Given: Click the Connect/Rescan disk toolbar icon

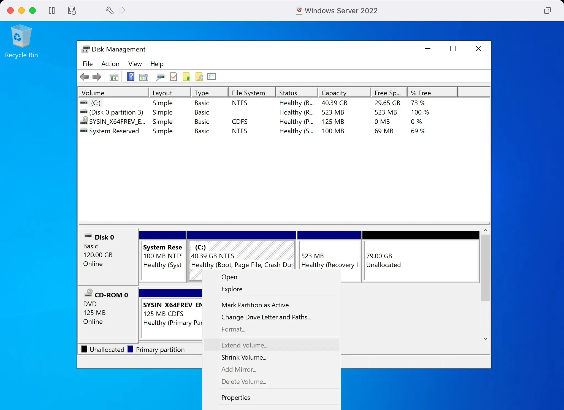Looking at the screenshot, I should coord(161,77).
